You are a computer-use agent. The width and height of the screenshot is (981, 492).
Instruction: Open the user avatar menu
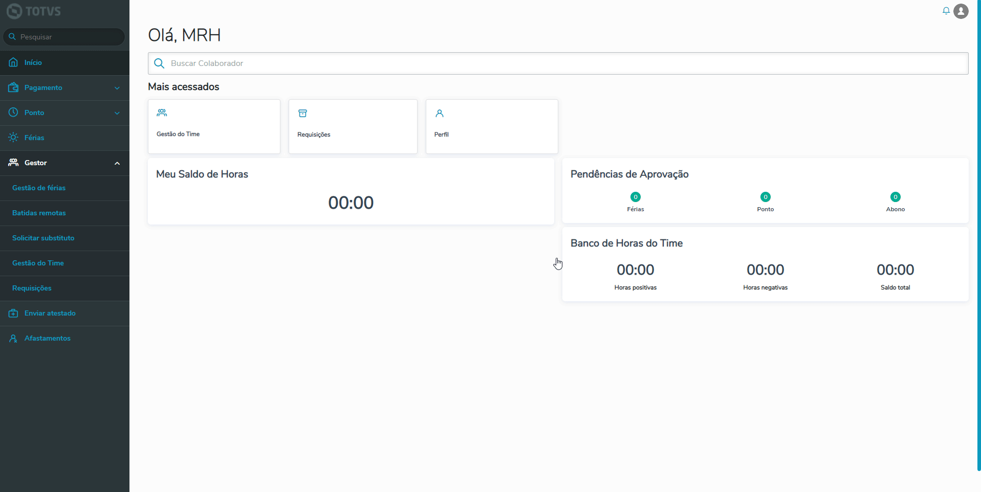961,11
